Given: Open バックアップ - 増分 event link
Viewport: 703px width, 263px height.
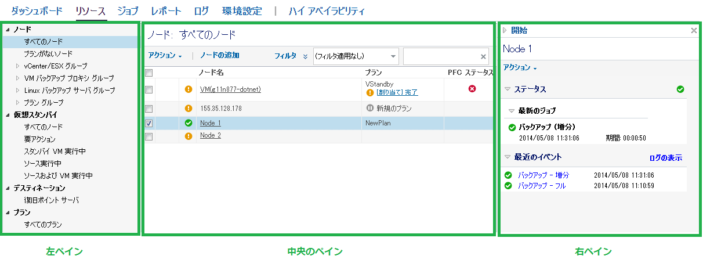Looking at the screenshot, I should coord(543,175).
